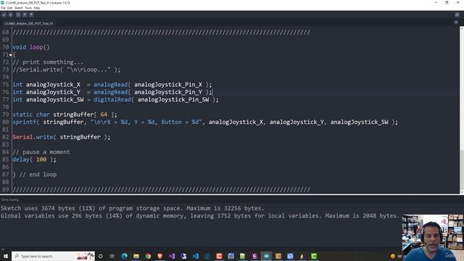Click the 'Done Saving' status message
The width and height of the screenshot is (464, 261).
(x=9, y=200)
